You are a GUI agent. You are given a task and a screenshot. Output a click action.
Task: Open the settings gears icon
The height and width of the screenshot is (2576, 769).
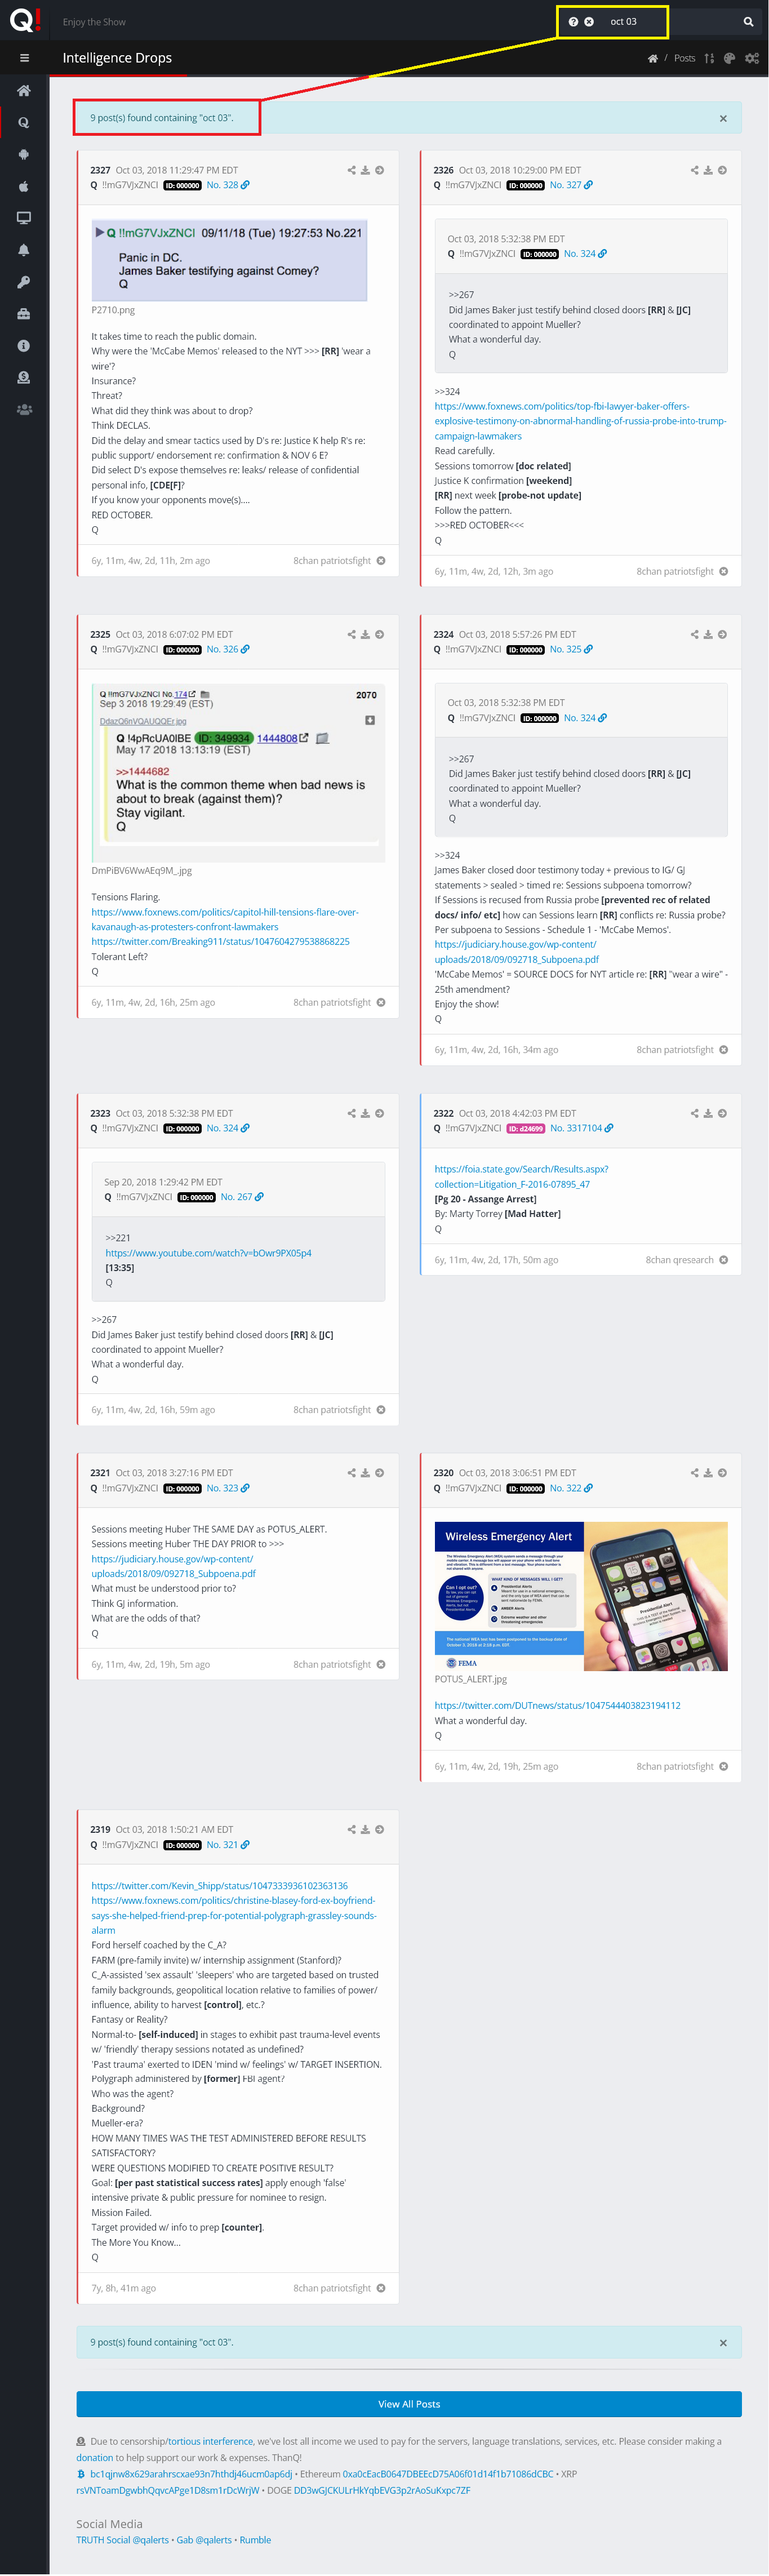pyautogui.click(x=752, y=58)
